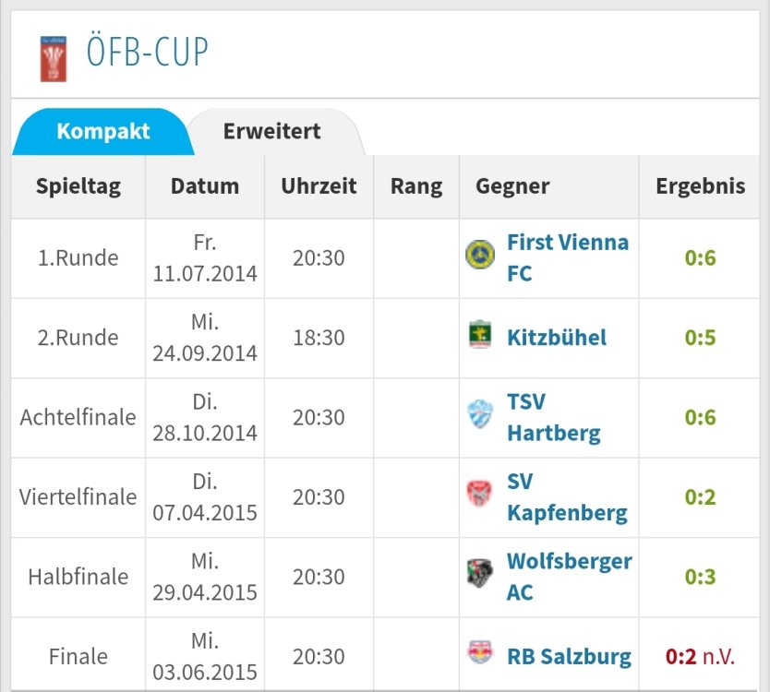Click the ÖFB-Cup trophy logo

tap(54, 57)
